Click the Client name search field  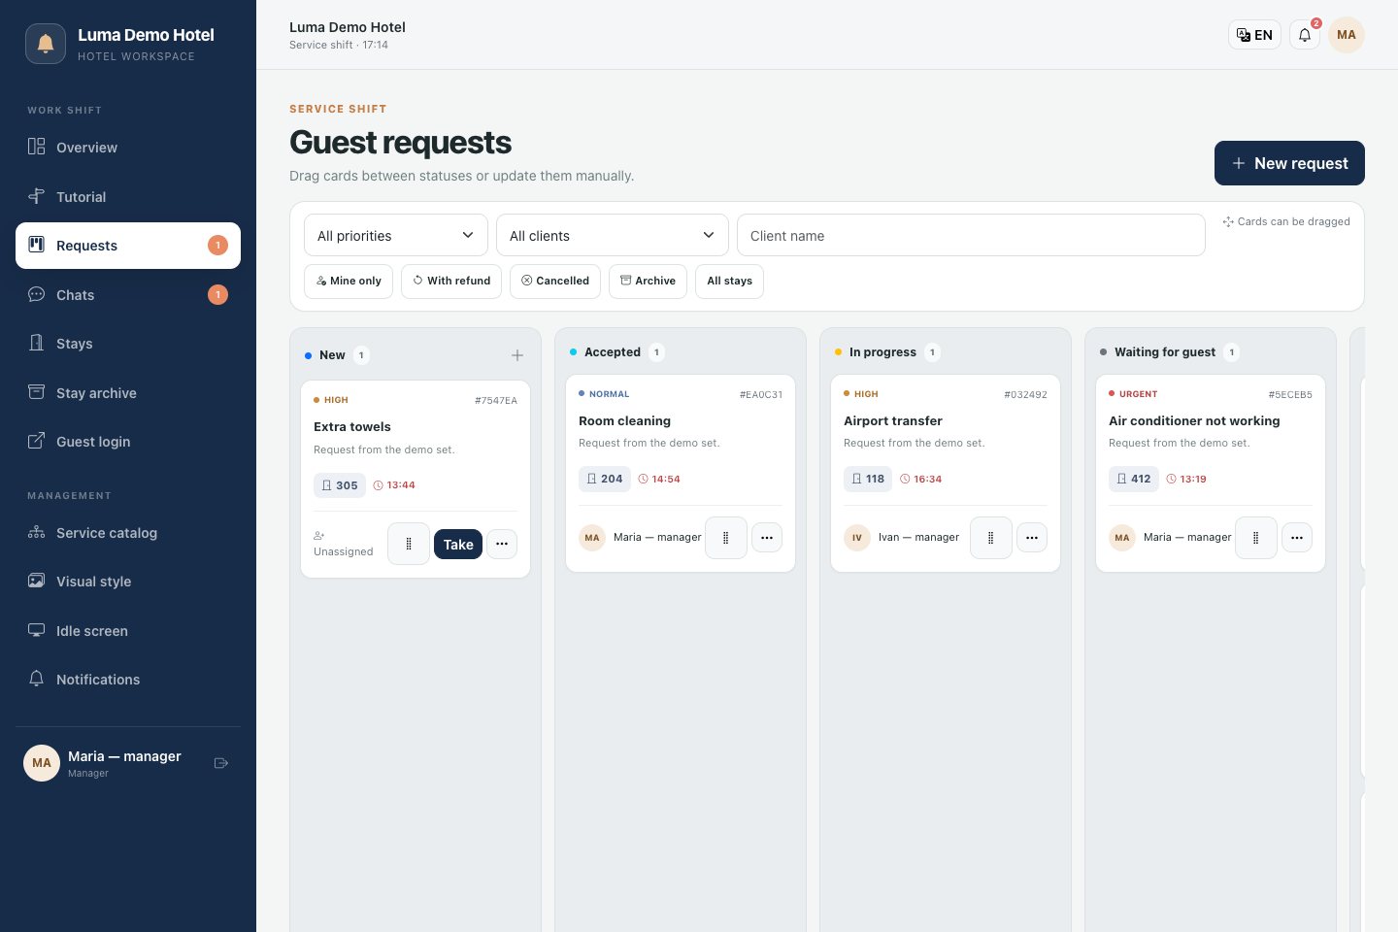tap(971, 236)
